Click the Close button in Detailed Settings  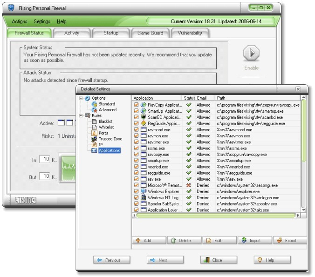coord(219,260)
